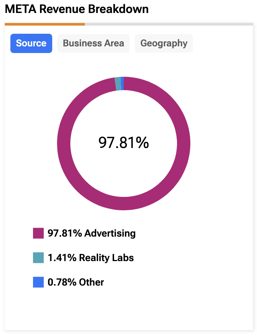Select the blue Other donut slice
The height and width of the screenshot is (336, 257).
coord(122,83)
